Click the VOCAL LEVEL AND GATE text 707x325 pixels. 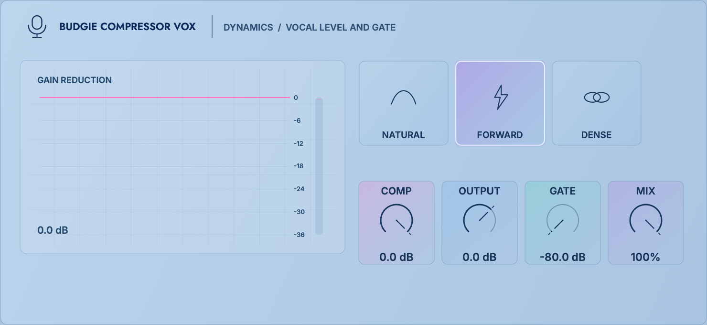[341, 27]
